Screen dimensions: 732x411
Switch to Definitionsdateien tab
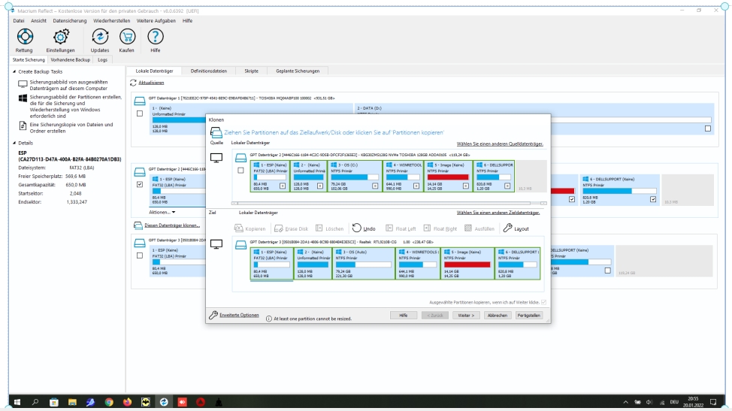209,71
